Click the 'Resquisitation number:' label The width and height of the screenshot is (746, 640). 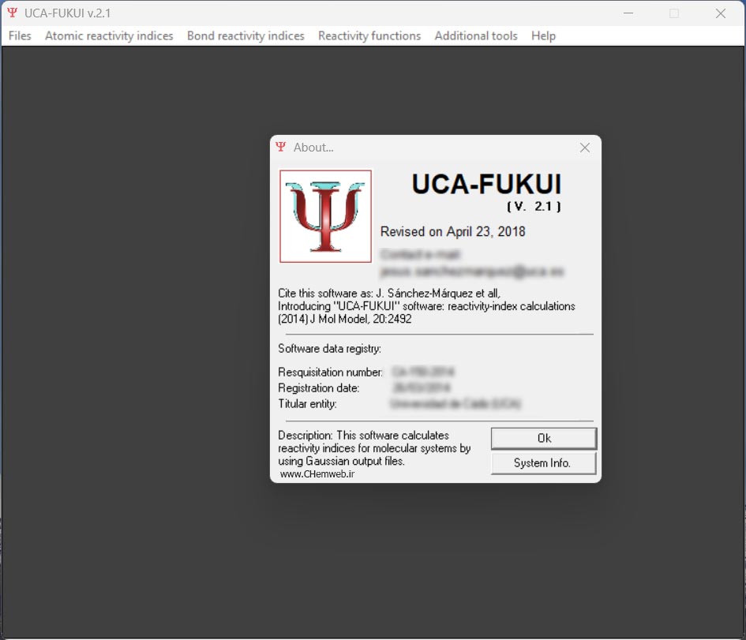coord(330,372)
